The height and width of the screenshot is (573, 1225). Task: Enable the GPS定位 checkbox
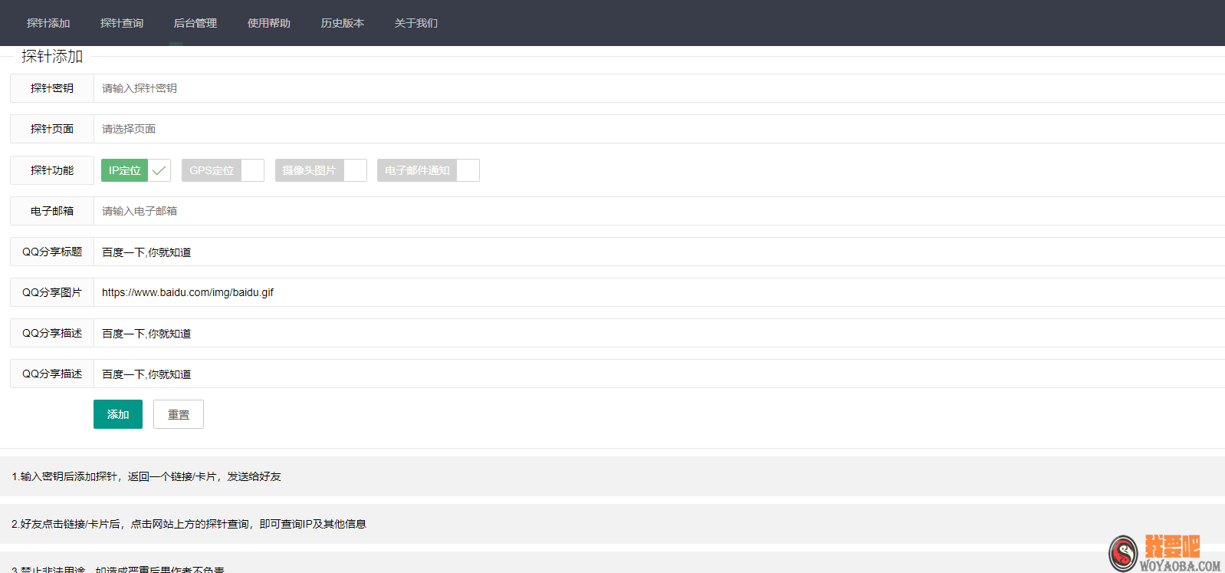(222, 170)
